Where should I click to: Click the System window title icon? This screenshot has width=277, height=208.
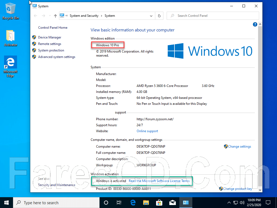tap(34, 6)
